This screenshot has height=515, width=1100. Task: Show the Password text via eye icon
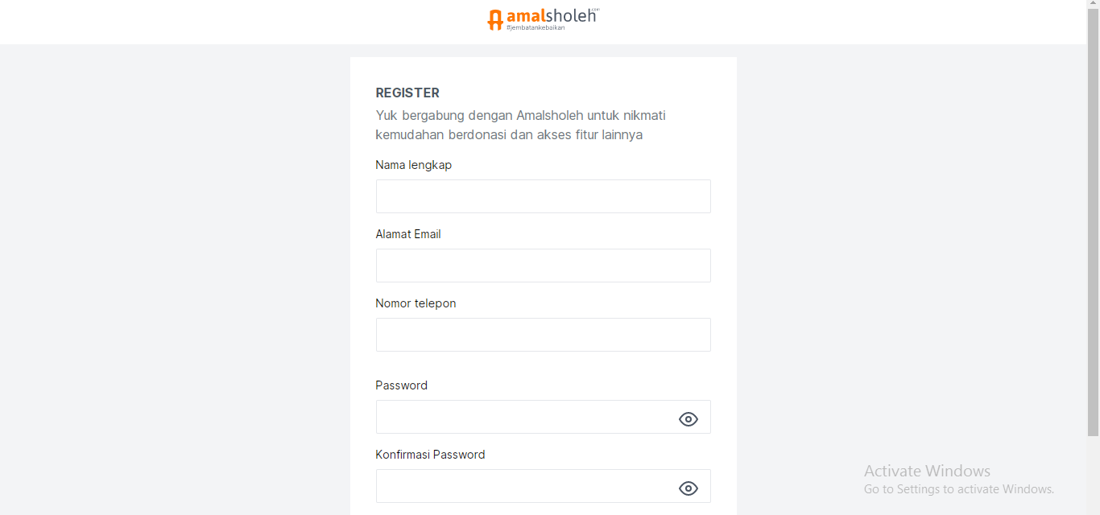[x=688, y=418]
